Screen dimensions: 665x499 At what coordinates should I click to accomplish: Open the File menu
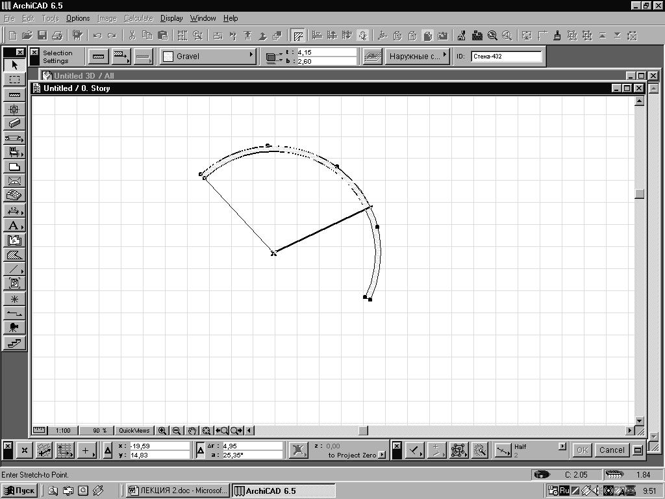click(x=9, y=18)
